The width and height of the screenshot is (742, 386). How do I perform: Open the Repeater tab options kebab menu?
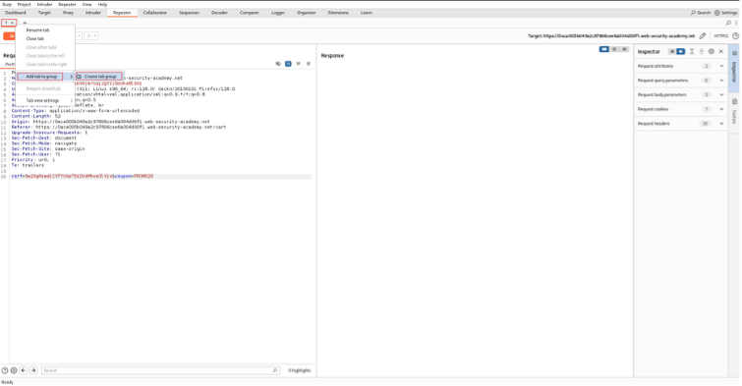(736, 23)
